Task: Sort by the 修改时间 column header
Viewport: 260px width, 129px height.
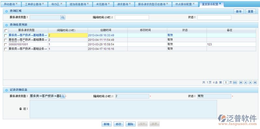Action: 147,30
